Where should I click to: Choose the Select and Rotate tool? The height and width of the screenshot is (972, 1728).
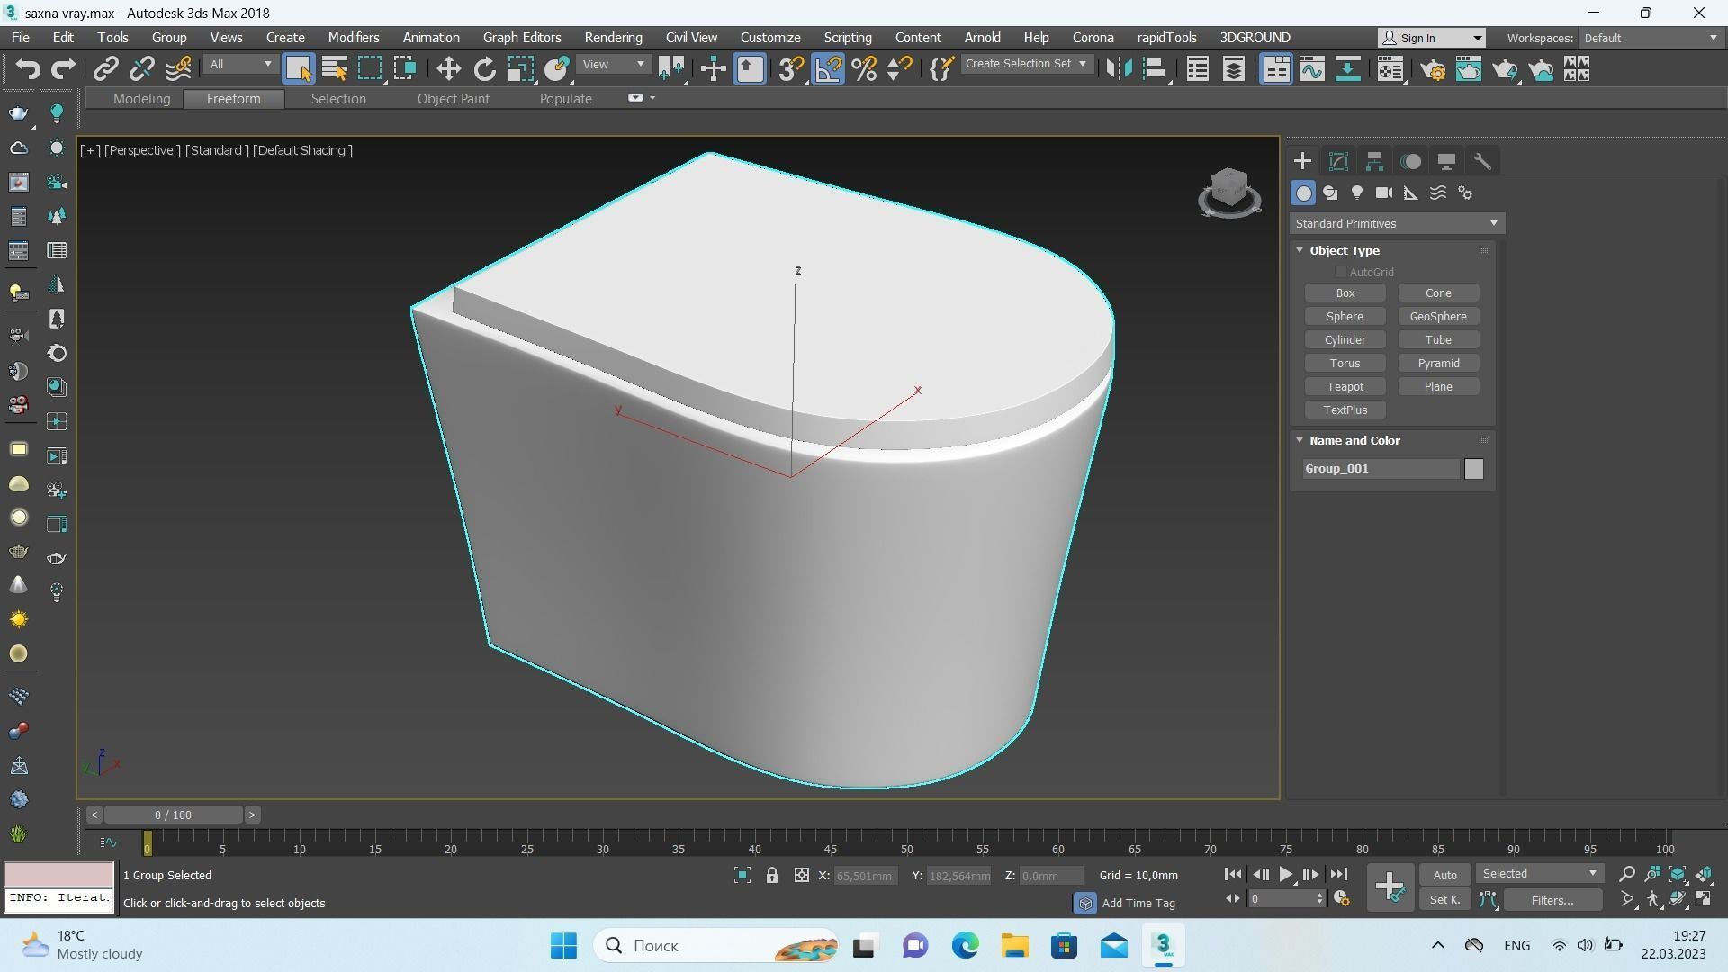pos(484,69)
